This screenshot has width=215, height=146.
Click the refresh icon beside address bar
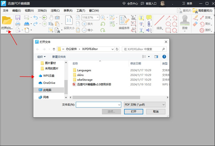pyautogui.click(x=117, y=49)
